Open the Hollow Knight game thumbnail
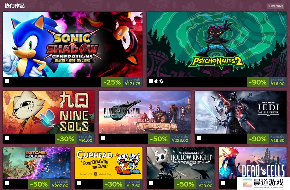The height and width of the screenshot is (190, 290). tap(180, 163)
